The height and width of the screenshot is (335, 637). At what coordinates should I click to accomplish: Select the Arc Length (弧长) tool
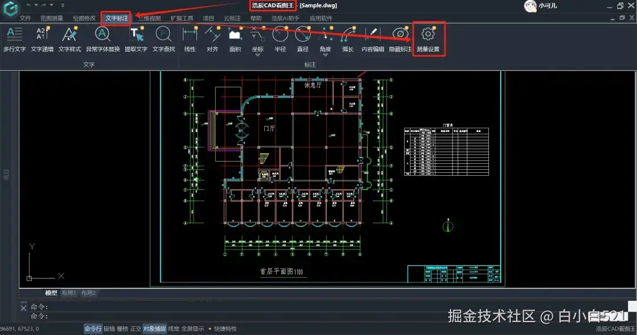coord(348,39)
